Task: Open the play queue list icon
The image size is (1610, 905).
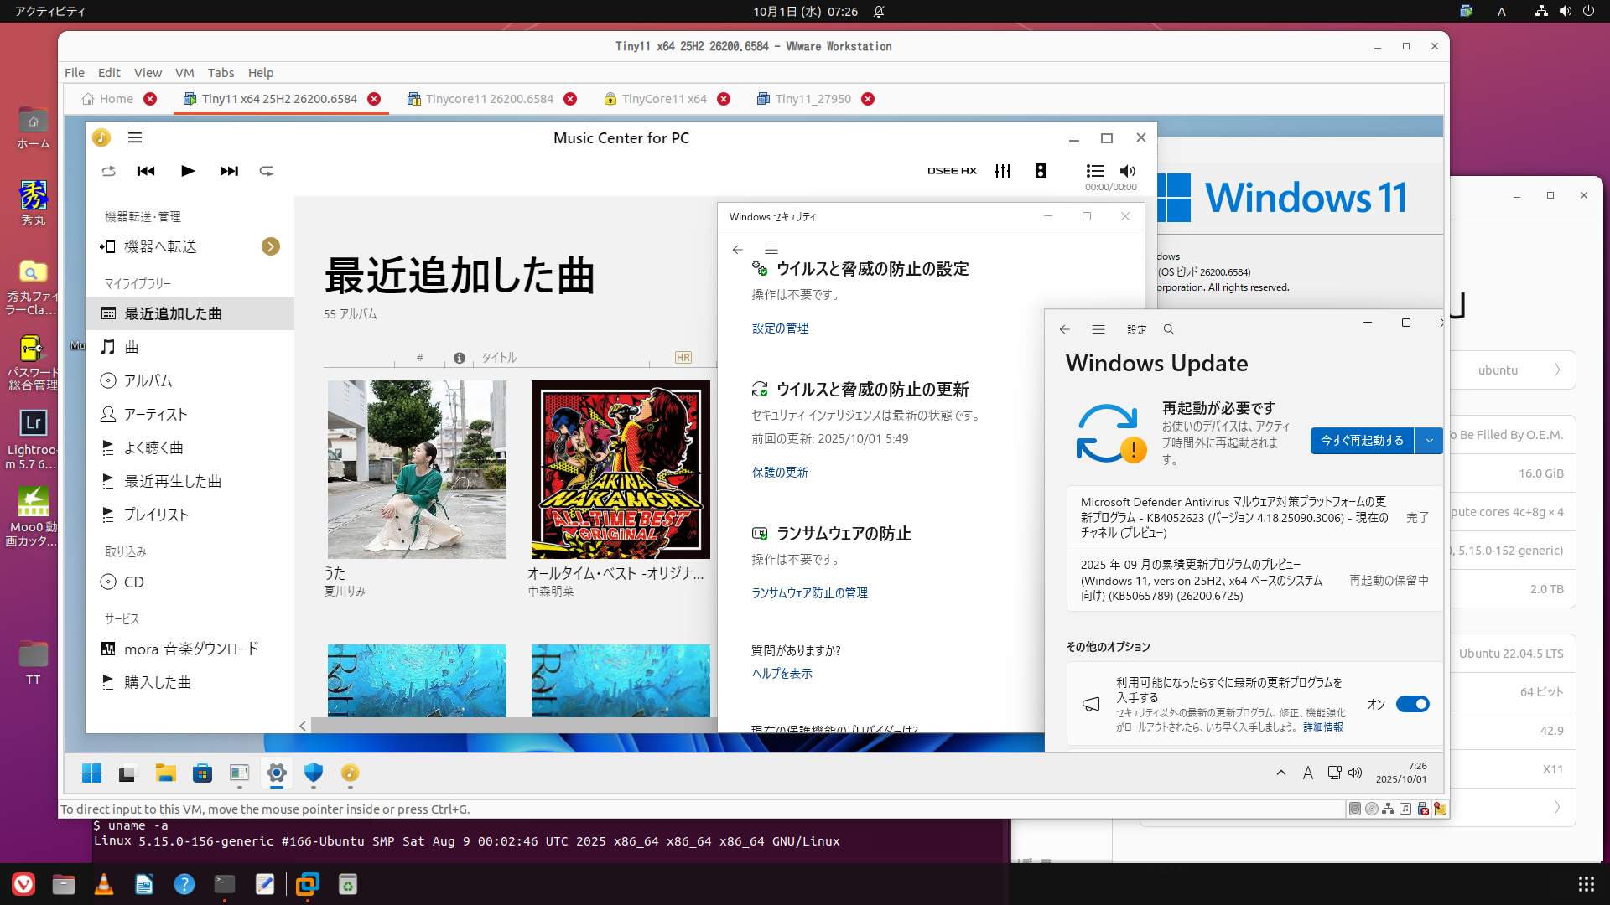Action: pos(1094,171)
